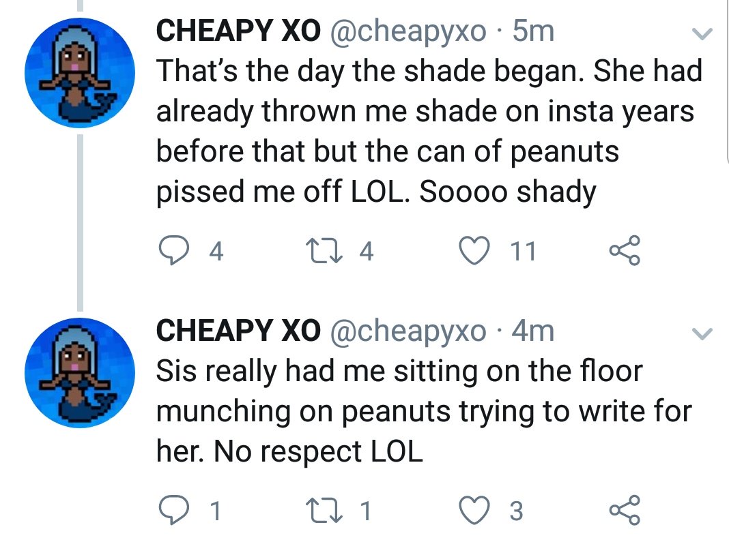
Task: Share the second CHEAPY XO tweet
Action: [x=625, y=510]
